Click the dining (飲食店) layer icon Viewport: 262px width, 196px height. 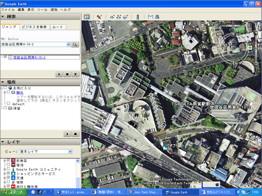coord(13,160)
